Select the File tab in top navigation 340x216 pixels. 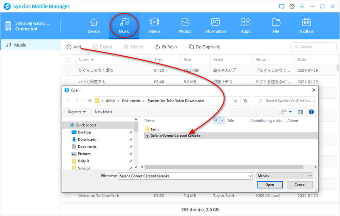276,25
